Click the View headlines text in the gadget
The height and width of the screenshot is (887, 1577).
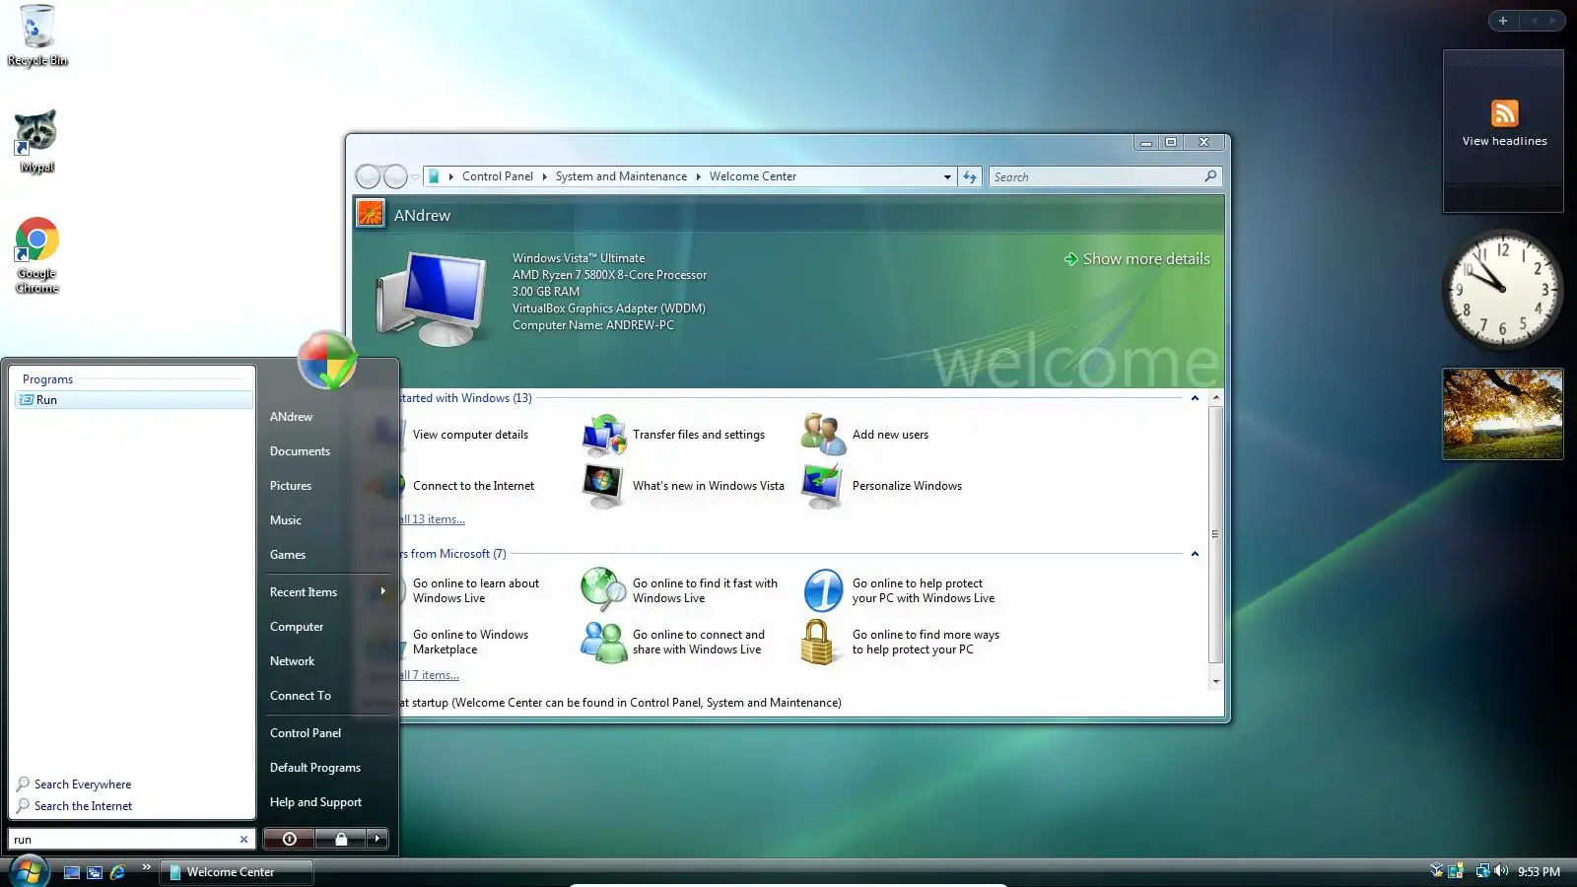[1504, 142]
